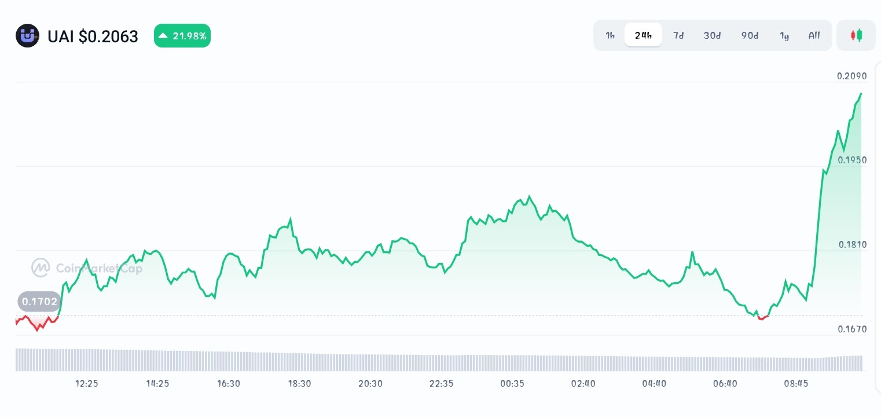Click the 0.2090 y-axis value

click(x=852, y=76)
